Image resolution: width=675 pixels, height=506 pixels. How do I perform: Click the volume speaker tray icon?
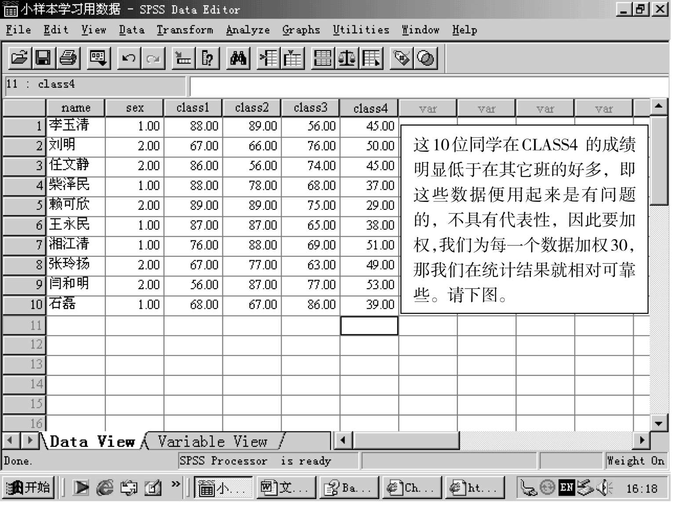click(x=605, y=488)
